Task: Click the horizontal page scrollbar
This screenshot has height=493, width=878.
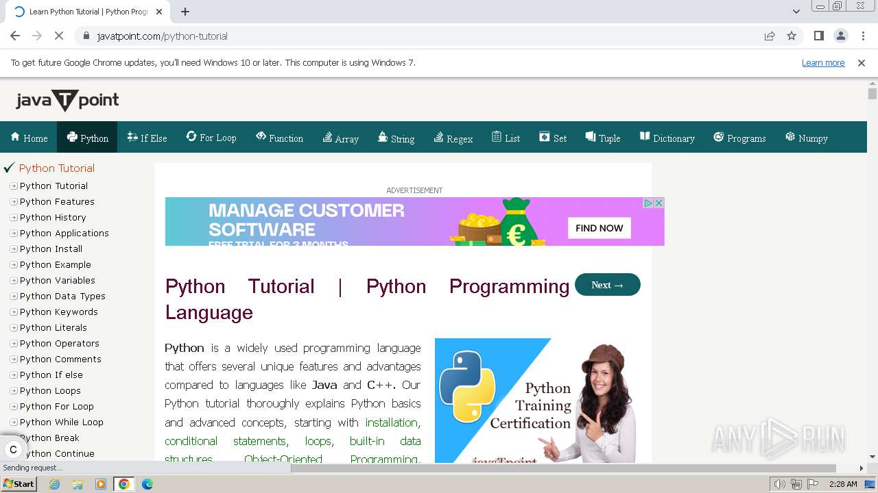Action: pos(562,468)
